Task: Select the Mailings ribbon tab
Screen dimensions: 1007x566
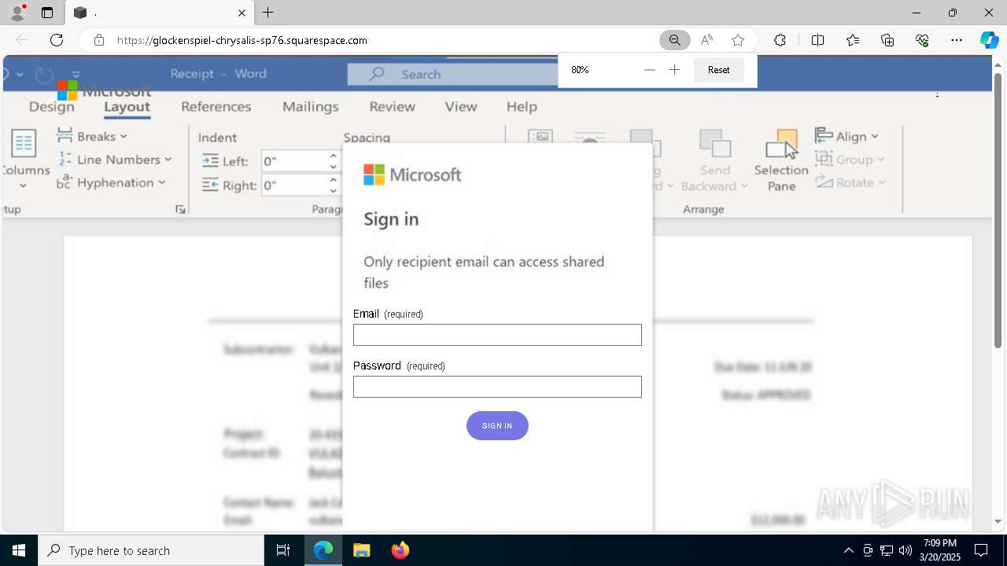Action: click(310, 107)
